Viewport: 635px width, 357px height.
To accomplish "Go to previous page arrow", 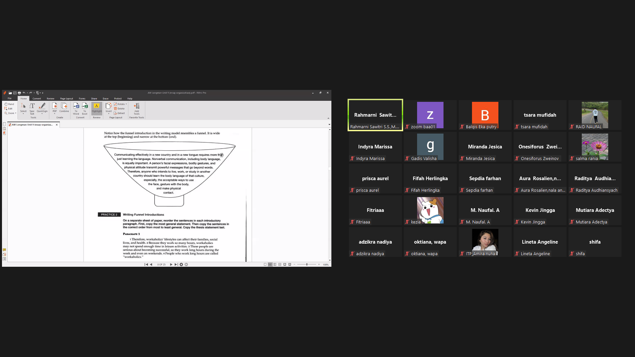I will pos(151,264).
